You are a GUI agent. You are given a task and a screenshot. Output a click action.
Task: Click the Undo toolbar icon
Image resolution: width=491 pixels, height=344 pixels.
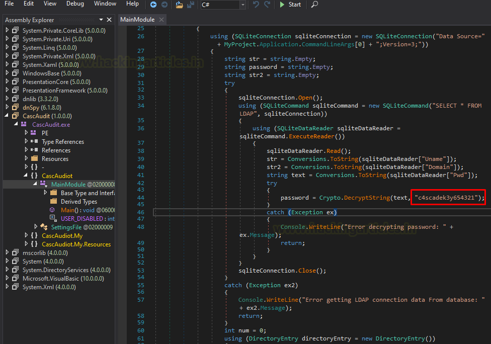(256, 5)
